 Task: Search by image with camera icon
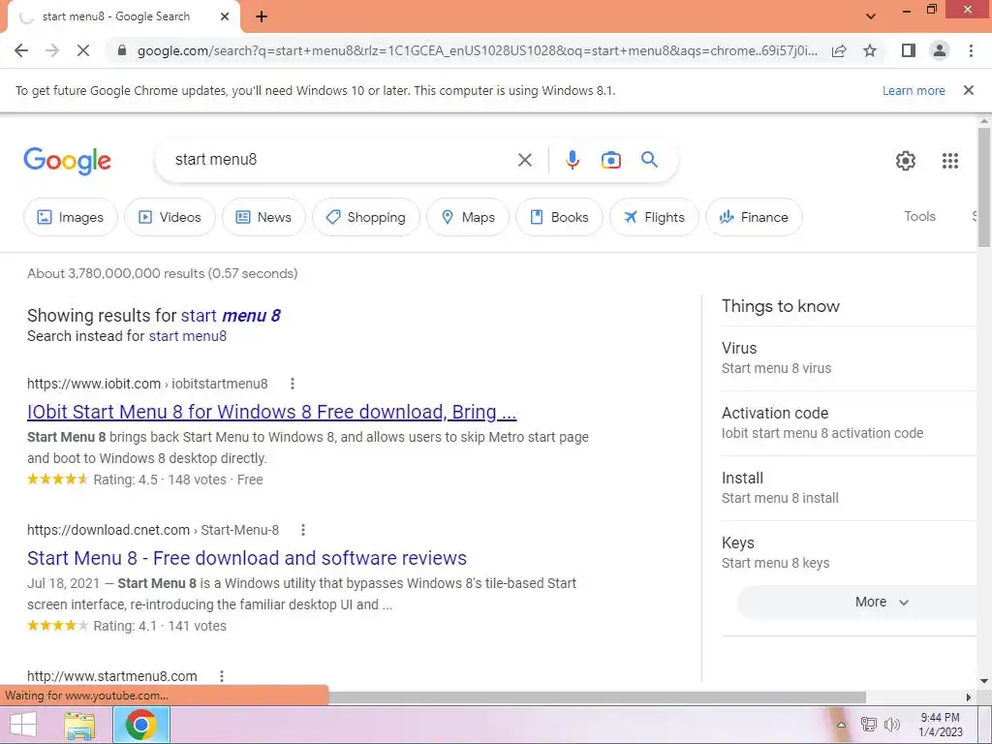[x=610, y=160]
